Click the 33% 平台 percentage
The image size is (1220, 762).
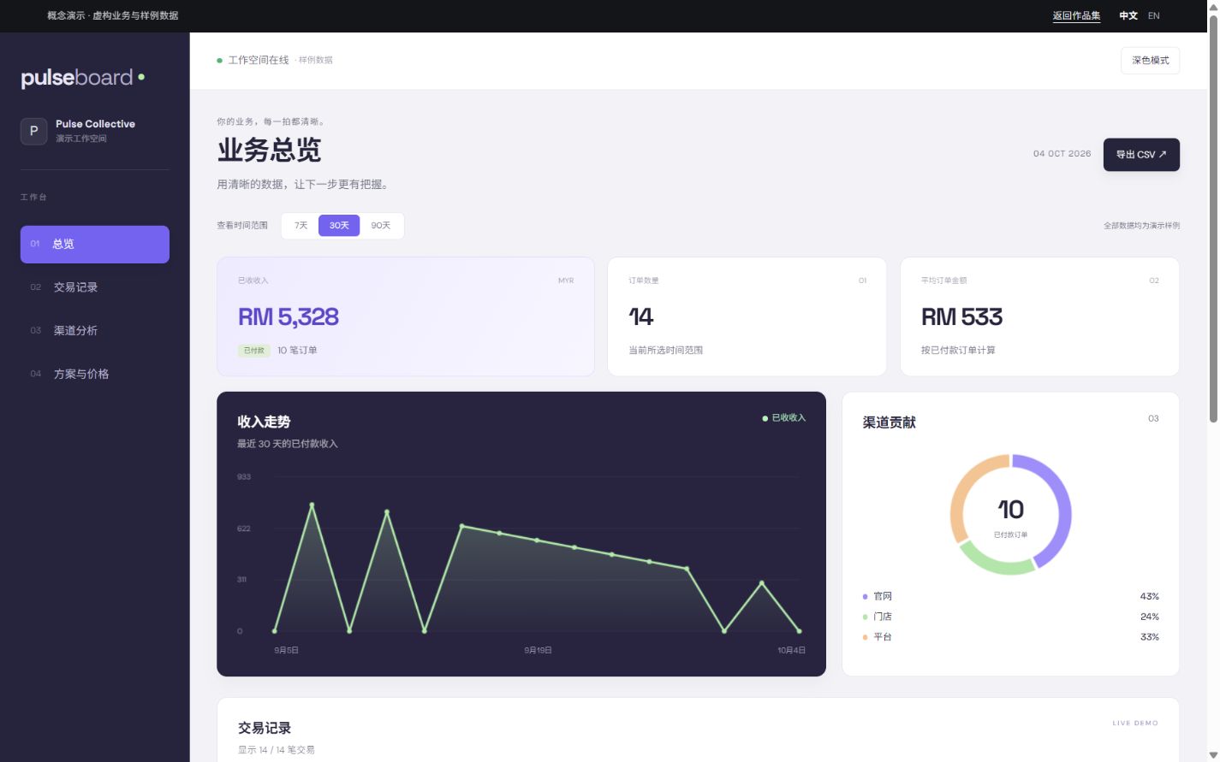(1149, 637)
